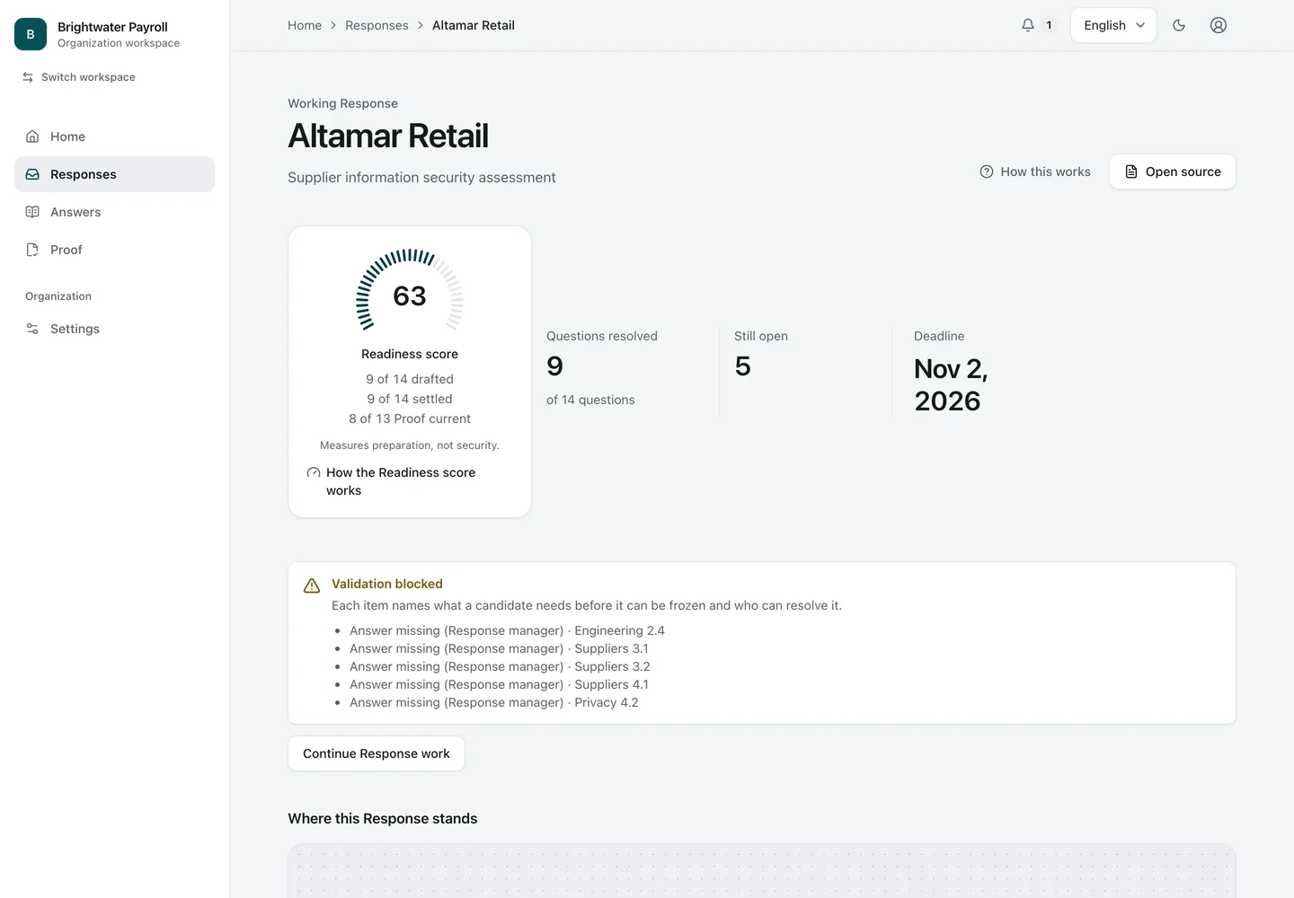Click Responses in the breadcrumb
The height and width of the screenshot is (898, 1294).
pyautogui.click(x=377, y=25)
